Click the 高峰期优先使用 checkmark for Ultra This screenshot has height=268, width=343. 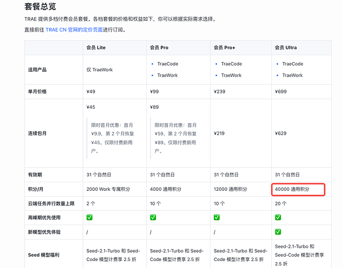278,218
